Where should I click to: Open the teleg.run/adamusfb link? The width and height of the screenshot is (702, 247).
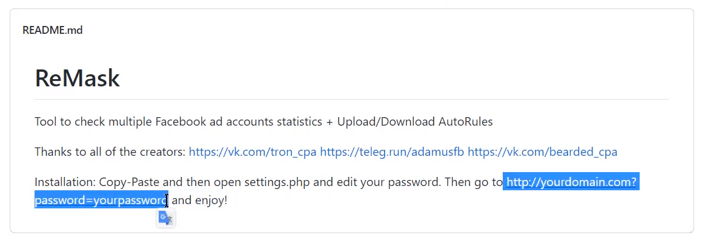392,152
